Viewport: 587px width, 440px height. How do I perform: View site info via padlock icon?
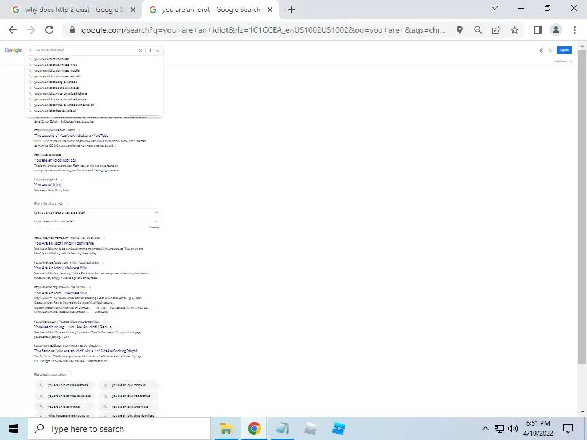(x=72, y=30)
